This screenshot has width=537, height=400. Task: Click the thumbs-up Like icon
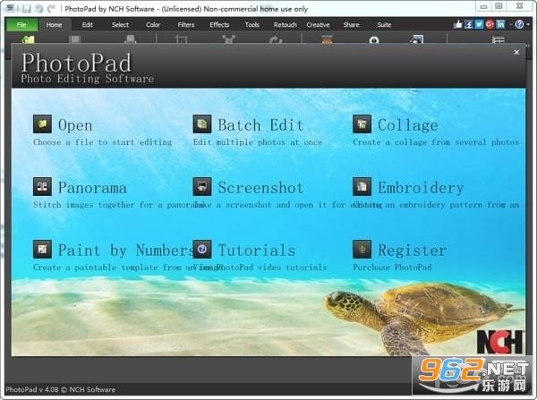(x=458, y=24)
